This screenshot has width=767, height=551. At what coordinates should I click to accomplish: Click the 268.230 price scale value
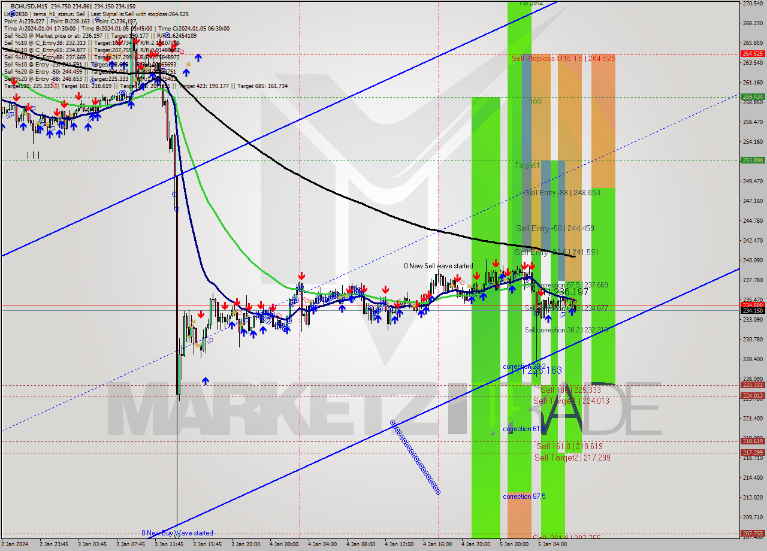[x=753, y=23]
